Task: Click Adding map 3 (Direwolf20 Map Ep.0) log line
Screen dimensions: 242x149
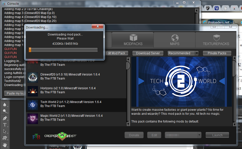Action: [29, 13]
